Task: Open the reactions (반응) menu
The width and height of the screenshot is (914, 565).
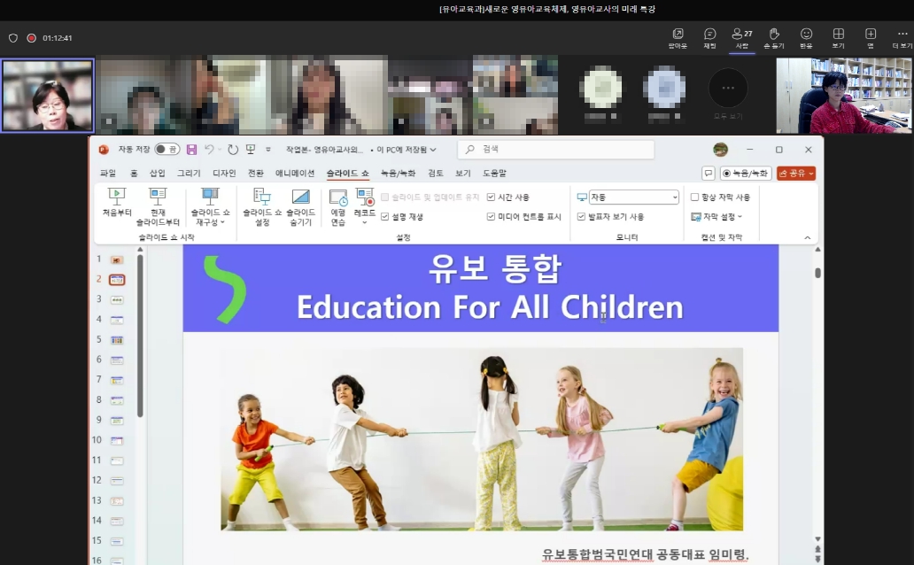Action: [x=806, y=38]
